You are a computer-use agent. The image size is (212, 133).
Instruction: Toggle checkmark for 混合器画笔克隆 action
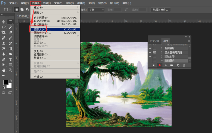point(150,52)
